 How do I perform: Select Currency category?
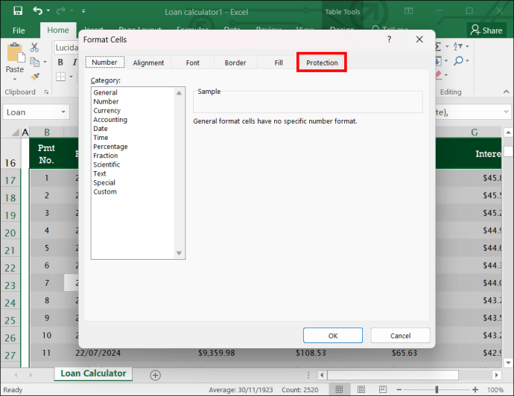click(107, 110)
